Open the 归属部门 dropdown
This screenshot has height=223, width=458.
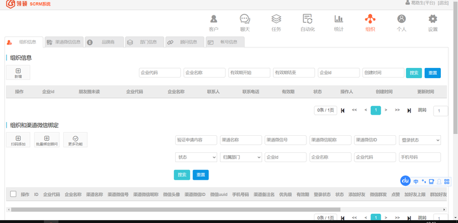tap(240, 157)
